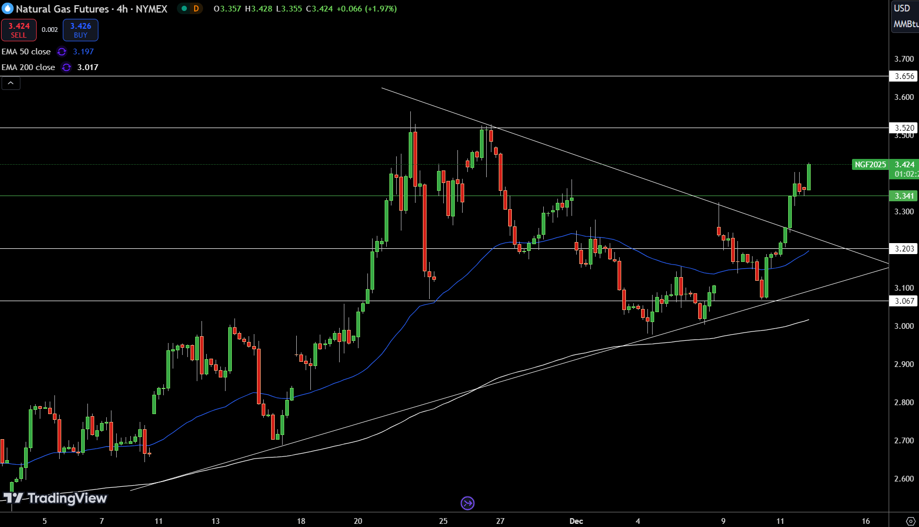The height and width of the screenshot is (527, 919).
Task: Click the NGF2025 contract tag
Action: 870,165
